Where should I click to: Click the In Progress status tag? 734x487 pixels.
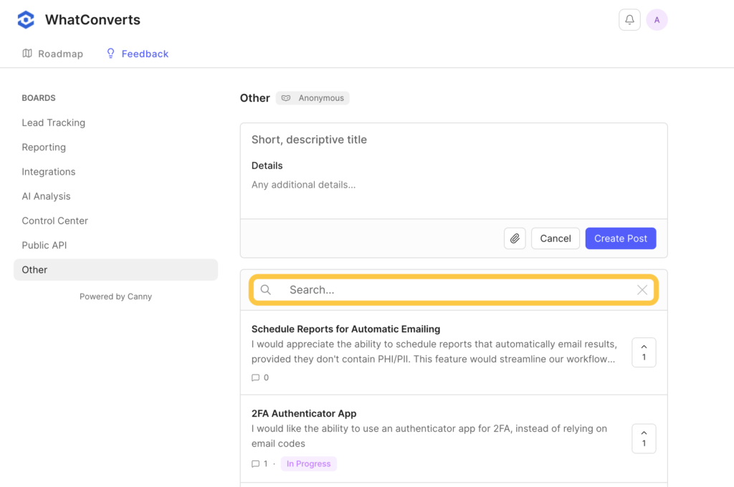click(x=308, y=463)
